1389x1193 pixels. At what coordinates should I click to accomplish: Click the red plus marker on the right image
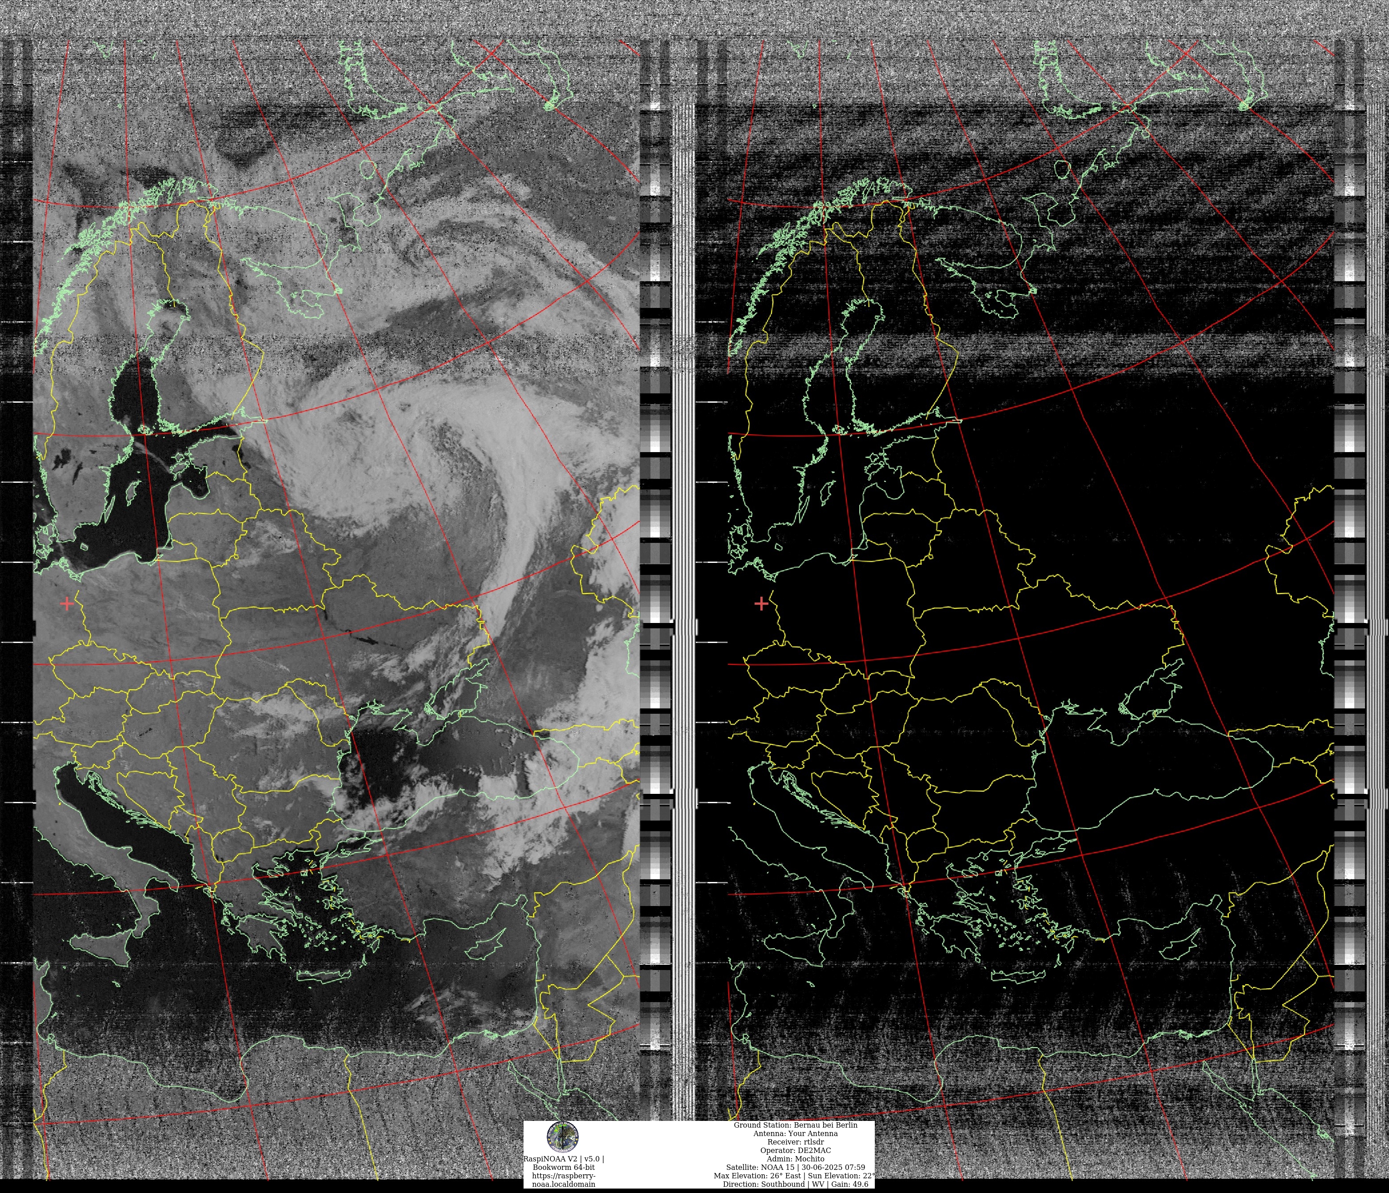762,604
